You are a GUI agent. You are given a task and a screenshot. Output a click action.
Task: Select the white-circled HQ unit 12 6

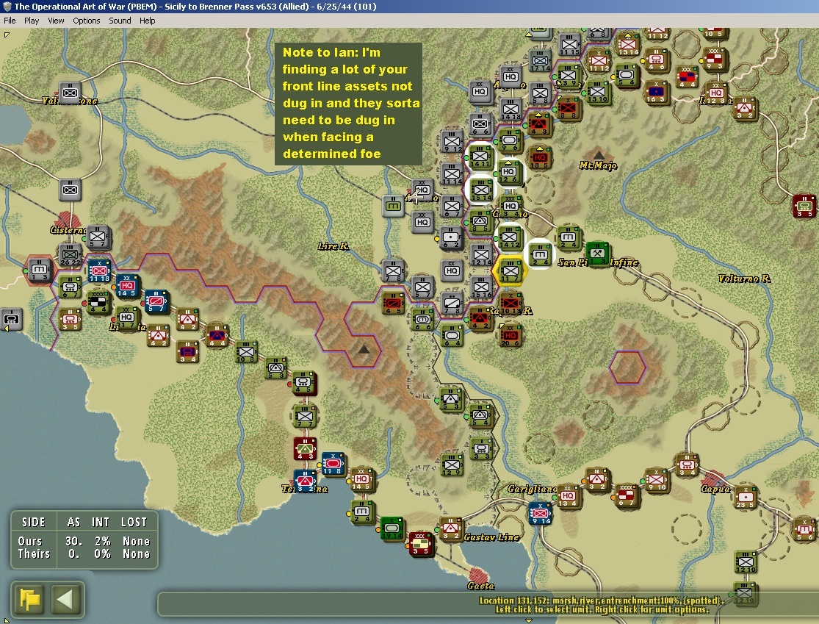click(509, 173)
